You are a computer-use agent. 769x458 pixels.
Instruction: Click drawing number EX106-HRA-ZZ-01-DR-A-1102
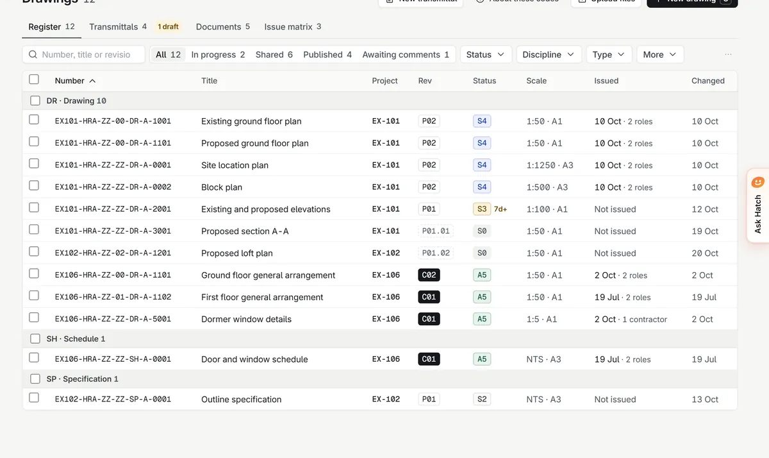(x=113, y=297)
